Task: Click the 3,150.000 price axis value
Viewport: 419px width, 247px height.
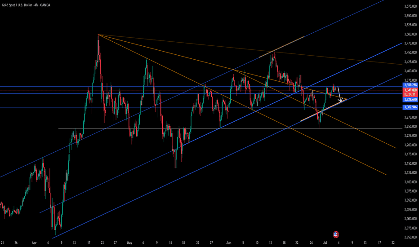Action: [x=410, y=163]
